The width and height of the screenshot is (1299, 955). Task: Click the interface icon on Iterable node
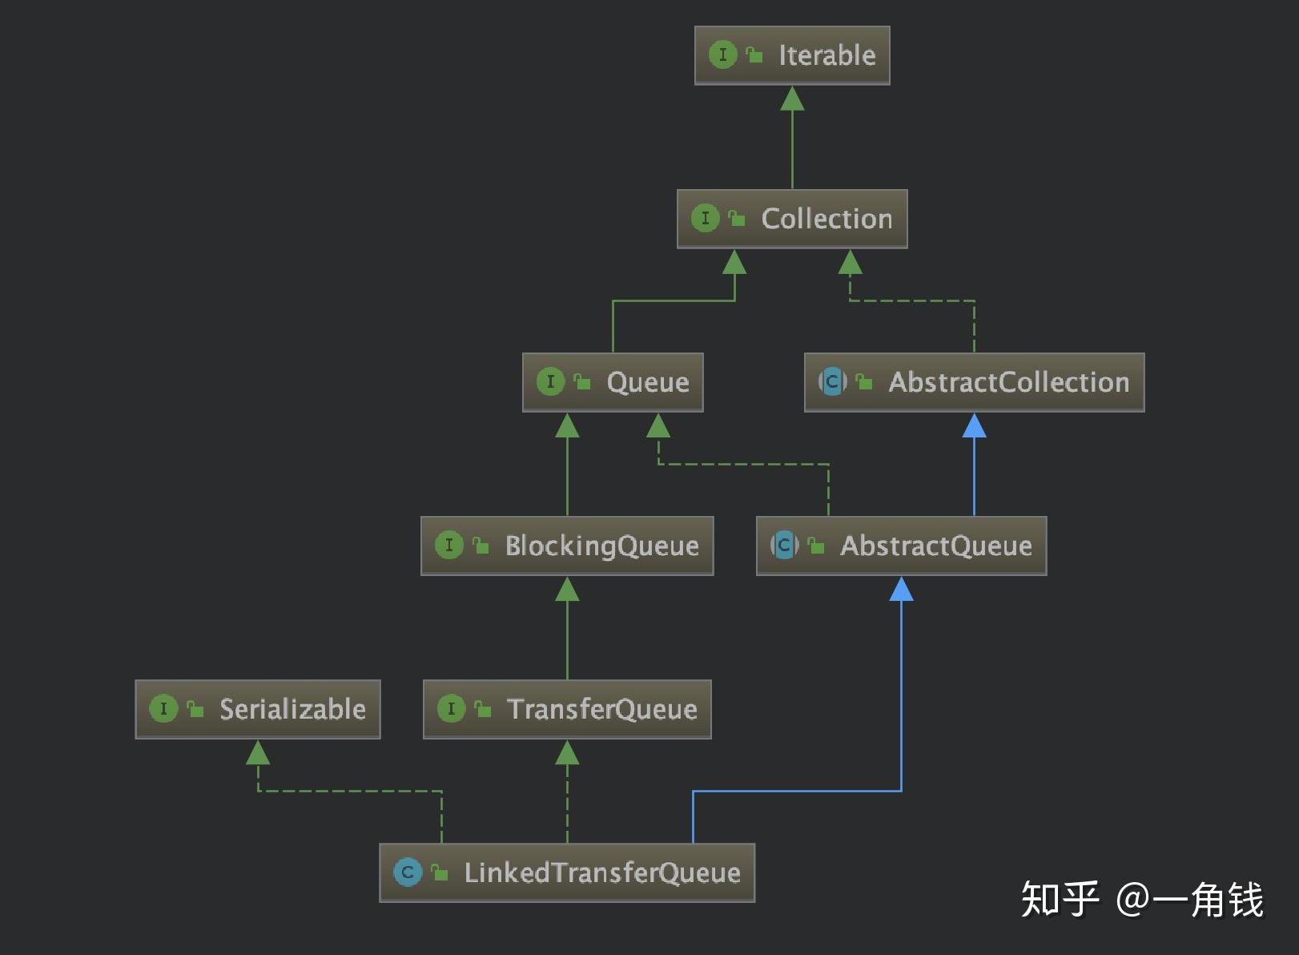[723, 54]
